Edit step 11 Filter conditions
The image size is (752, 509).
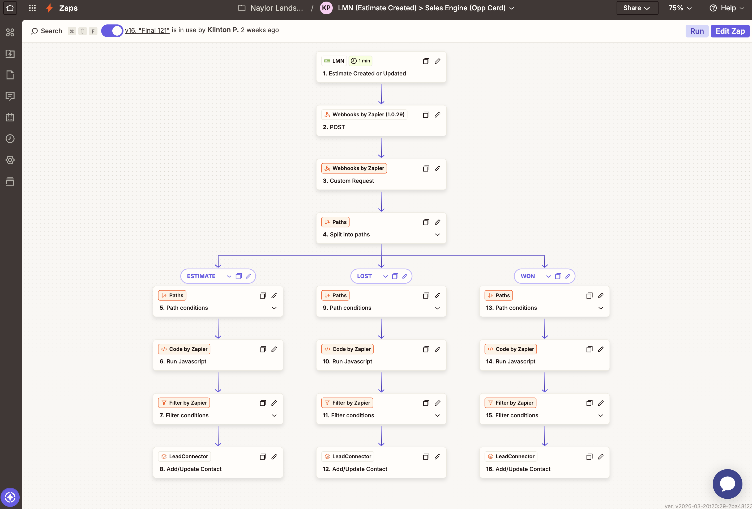click(x=438, y=403)
